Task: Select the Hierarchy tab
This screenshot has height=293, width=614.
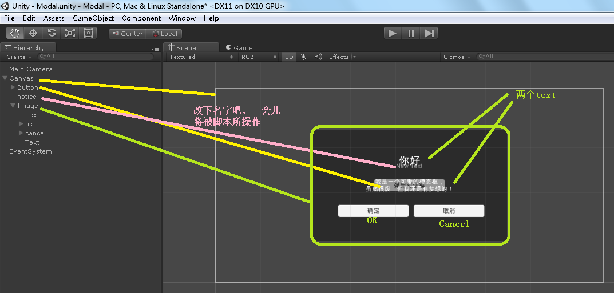Action: tap(28, 47)
